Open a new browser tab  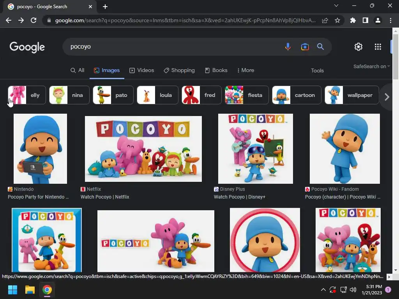105,7
